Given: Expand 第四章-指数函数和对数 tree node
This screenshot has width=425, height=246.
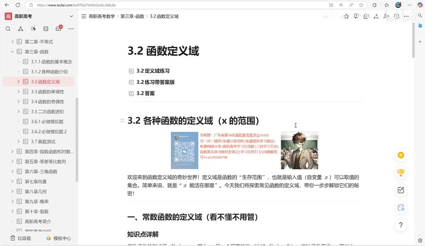Looking at the screenshot, I should coord(12,151).
